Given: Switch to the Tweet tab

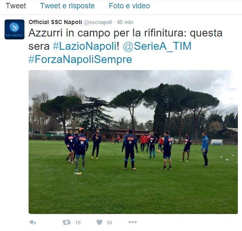Looking at the screenshot, I should (x=16, y=6).
